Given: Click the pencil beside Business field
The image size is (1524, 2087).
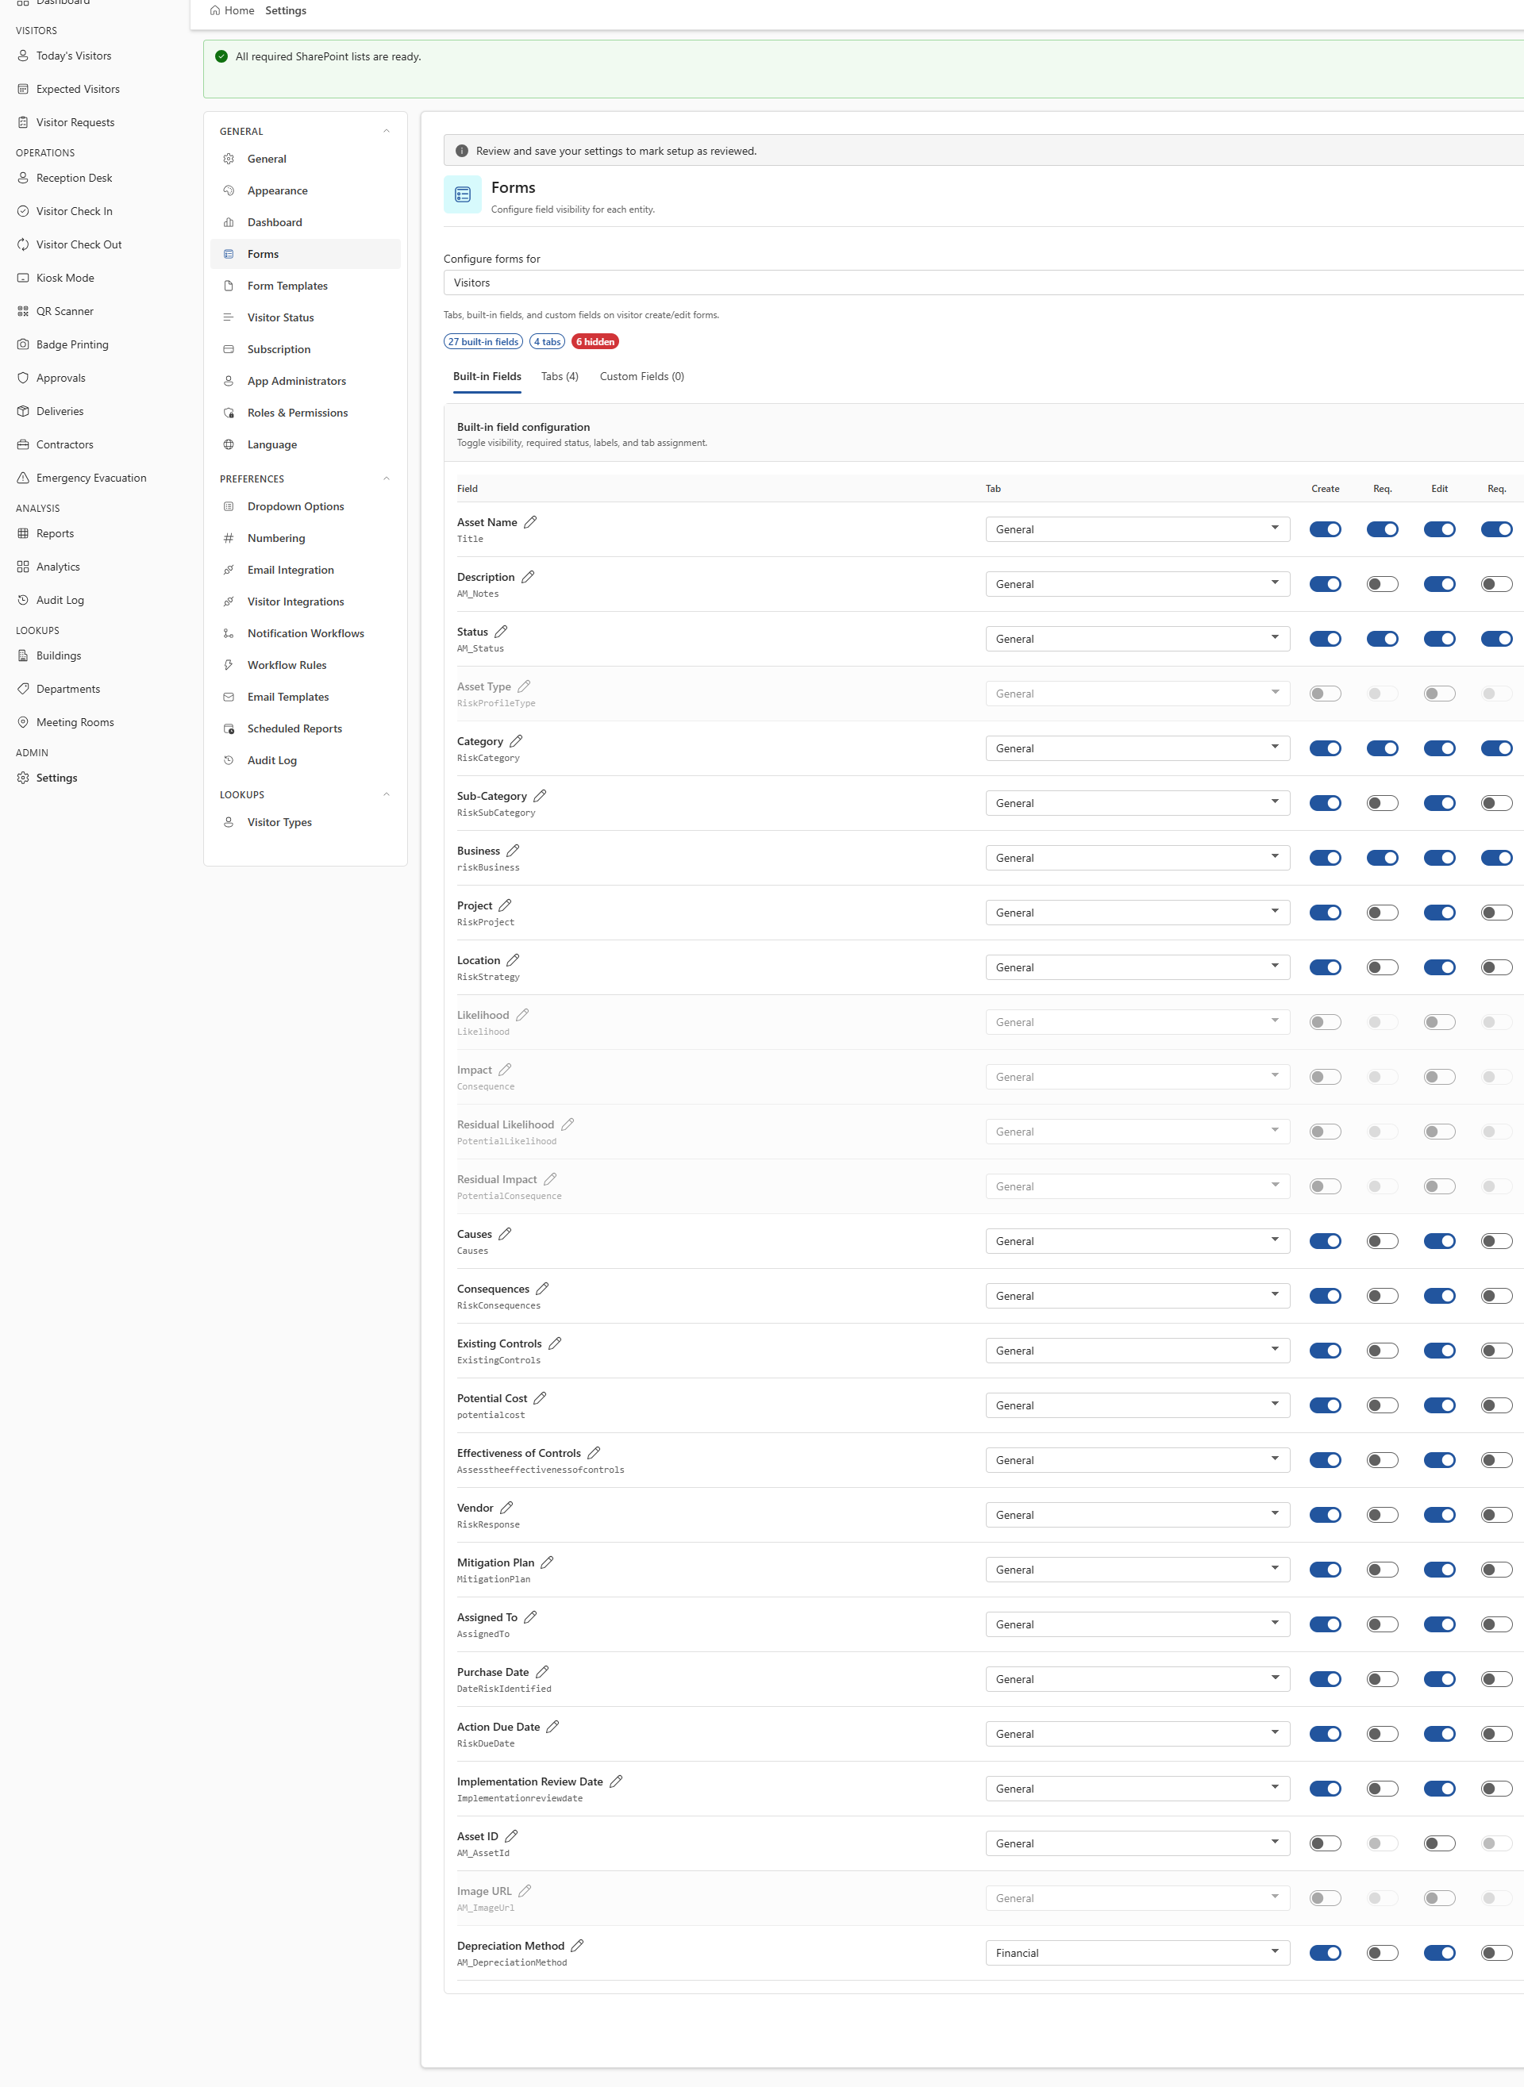Looking at the screenshot, I should tap(513, 851).
